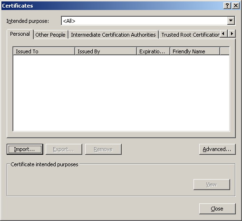
Task: Click the Expiration column header
Action: (153, 51)
